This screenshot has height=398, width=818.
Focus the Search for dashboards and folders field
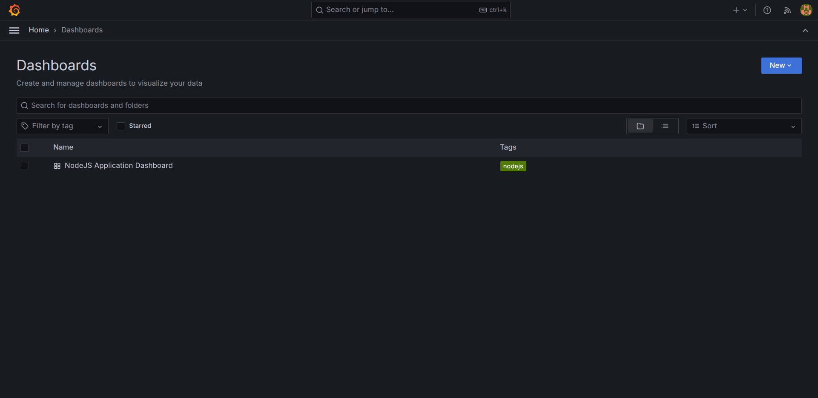coord(409,106)
